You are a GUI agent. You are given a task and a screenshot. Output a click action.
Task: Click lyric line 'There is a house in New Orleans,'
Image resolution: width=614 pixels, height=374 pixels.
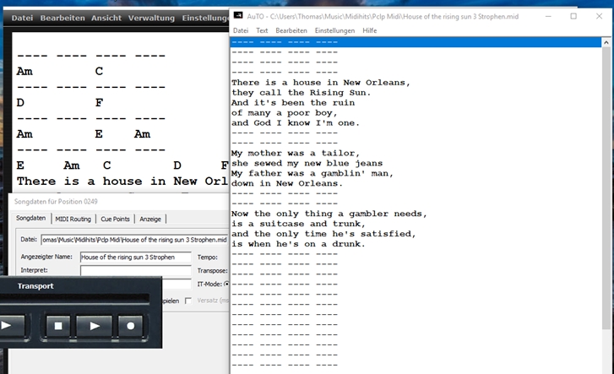(x=320, y=83)
